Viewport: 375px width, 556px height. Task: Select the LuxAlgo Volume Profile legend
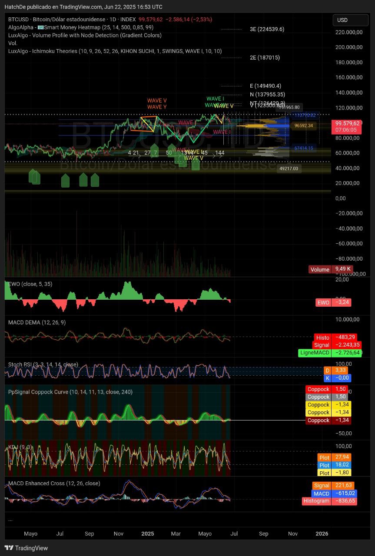pyautogui.click(x=85, y=35)
